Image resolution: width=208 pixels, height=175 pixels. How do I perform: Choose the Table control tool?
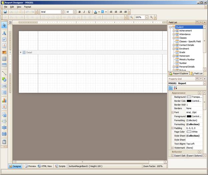click(x=4, y=65)
